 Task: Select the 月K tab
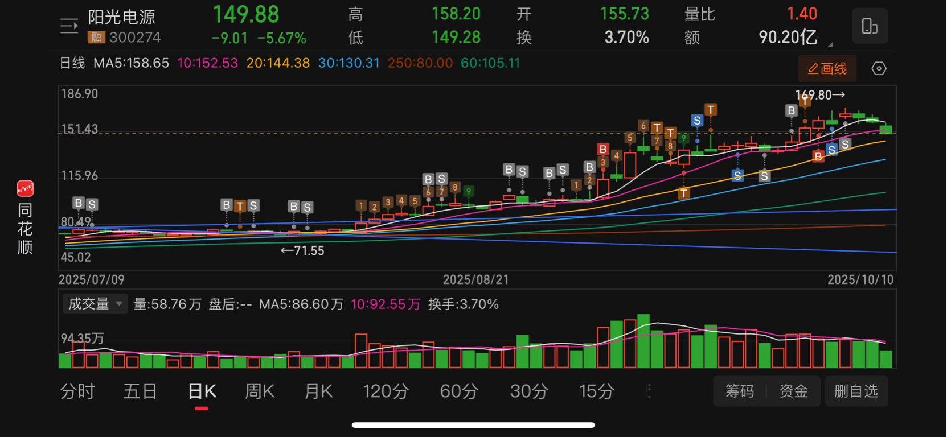pyautogui.click(x=318, y=391)
